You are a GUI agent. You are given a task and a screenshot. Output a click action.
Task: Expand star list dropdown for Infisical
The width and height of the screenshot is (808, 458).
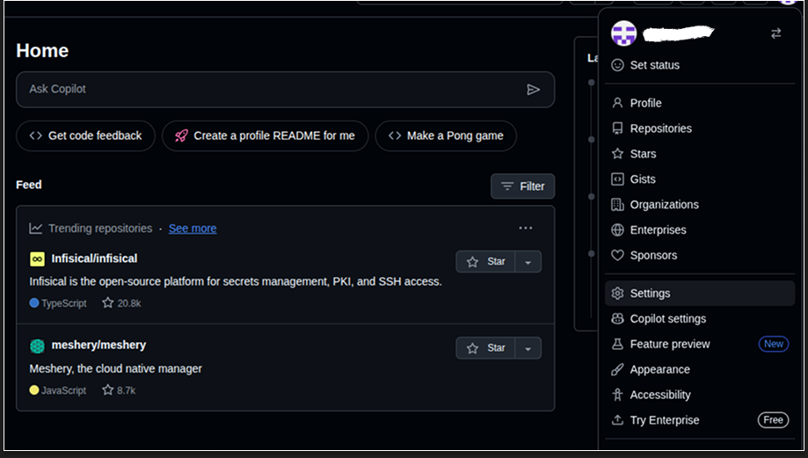pos(528,262)
